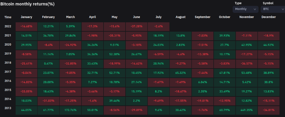Click the Bitcoin monthly returns(%) title

[x=27, y=4]
